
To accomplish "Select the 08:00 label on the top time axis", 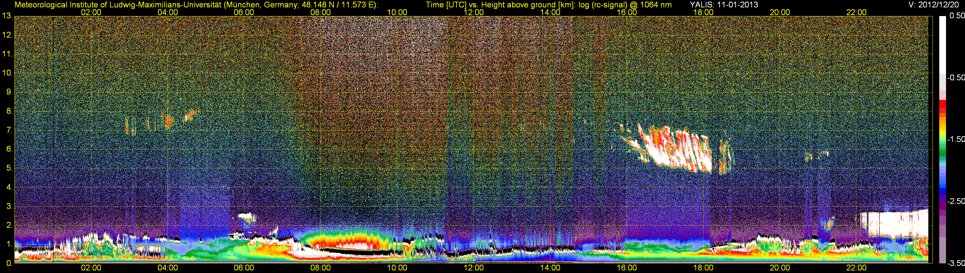I will [x=321, y=12].
